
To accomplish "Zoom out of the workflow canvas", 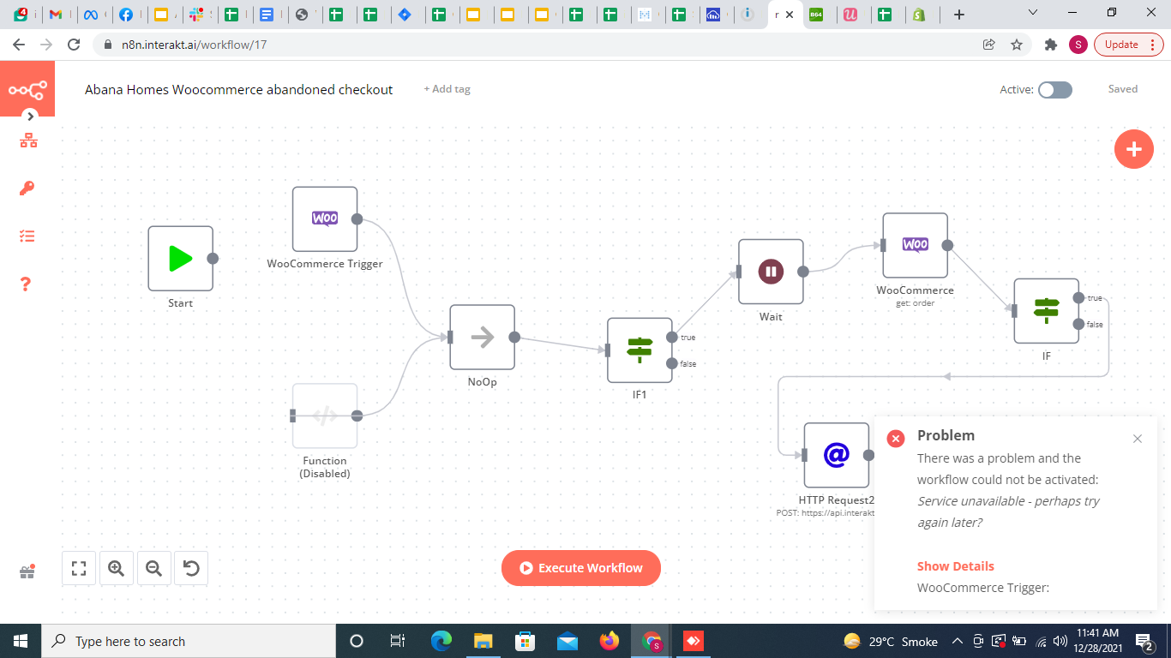I will click(154, 568).
